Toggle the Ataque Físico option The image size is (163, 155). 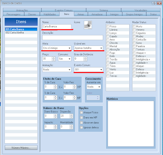(81, 112)
